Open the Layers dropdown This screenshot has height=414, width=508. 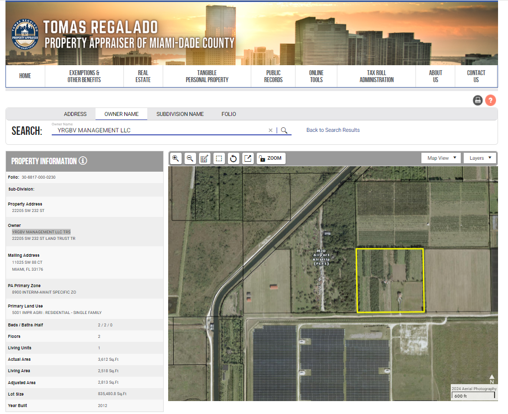(480, 158)
